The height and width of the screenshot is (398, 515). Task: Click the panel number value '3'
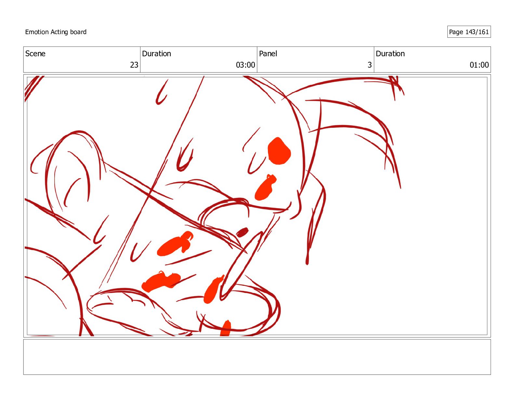[370, 65]
